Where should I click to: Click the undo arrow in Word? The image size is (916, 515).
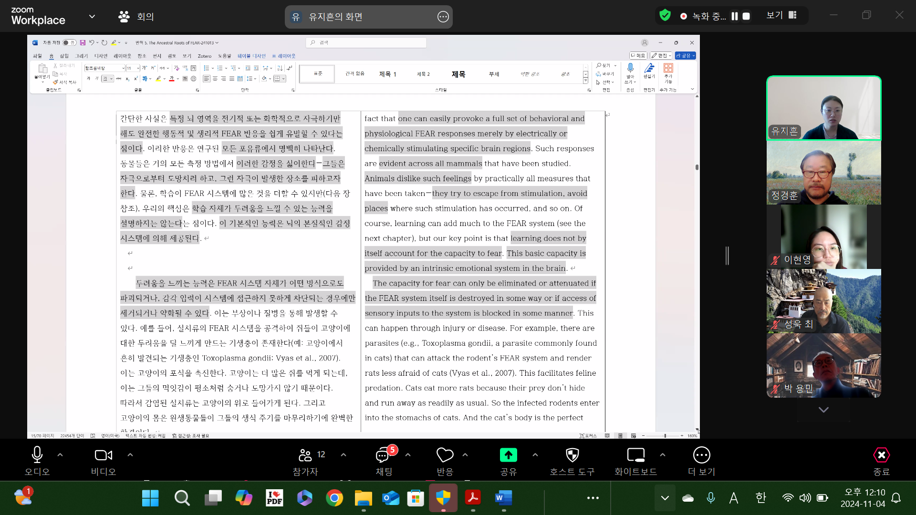[91, 43]
